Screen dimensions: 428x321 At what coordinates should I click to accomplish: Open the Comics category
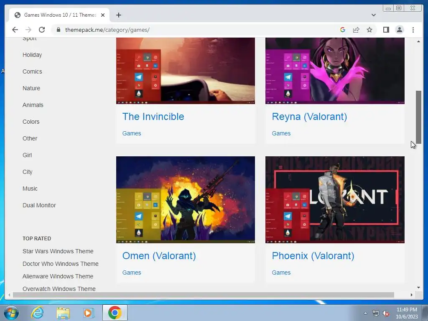pyautogui.click(x=32, y=71)
